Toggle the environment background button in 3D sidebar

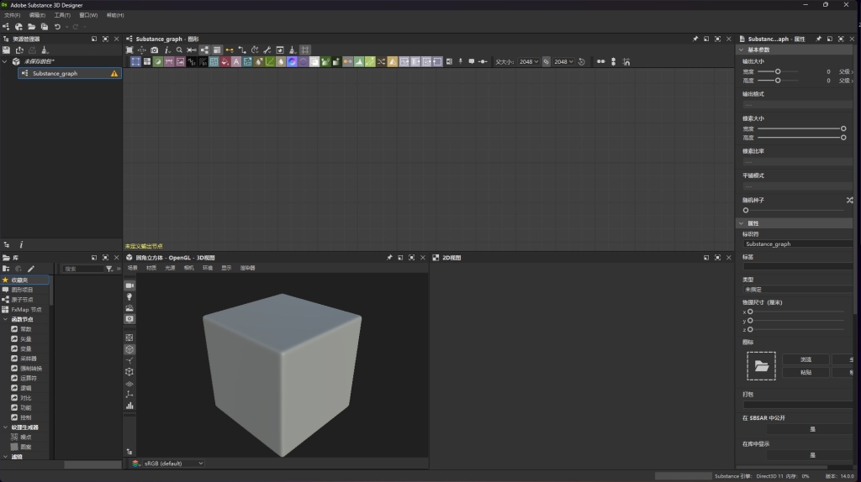(129, 307)
